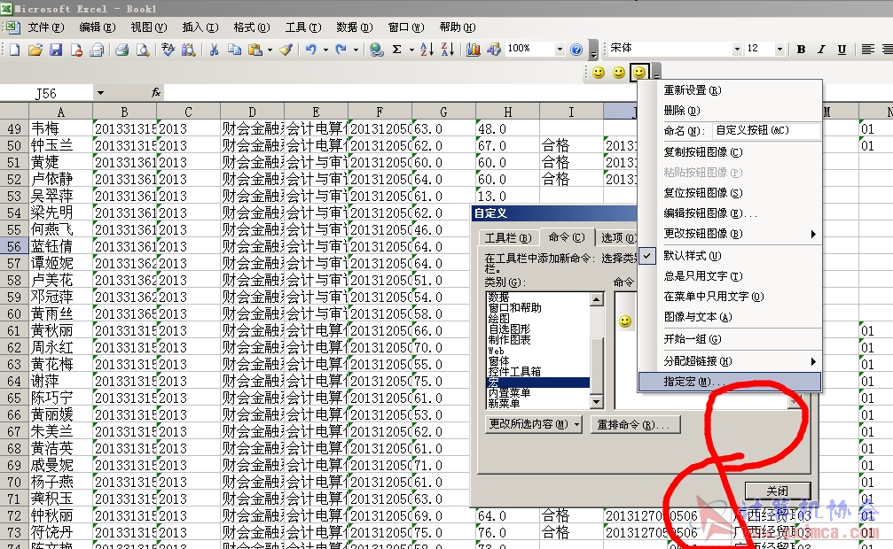Click the E-mail toolbar icon

pyautogui.click(x=97, y=50)
